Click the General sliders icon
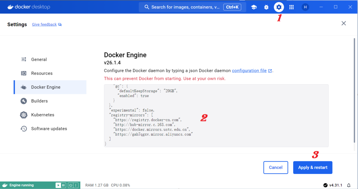Image resolution: width=358 pixels, height=189 pixels. 24,59
